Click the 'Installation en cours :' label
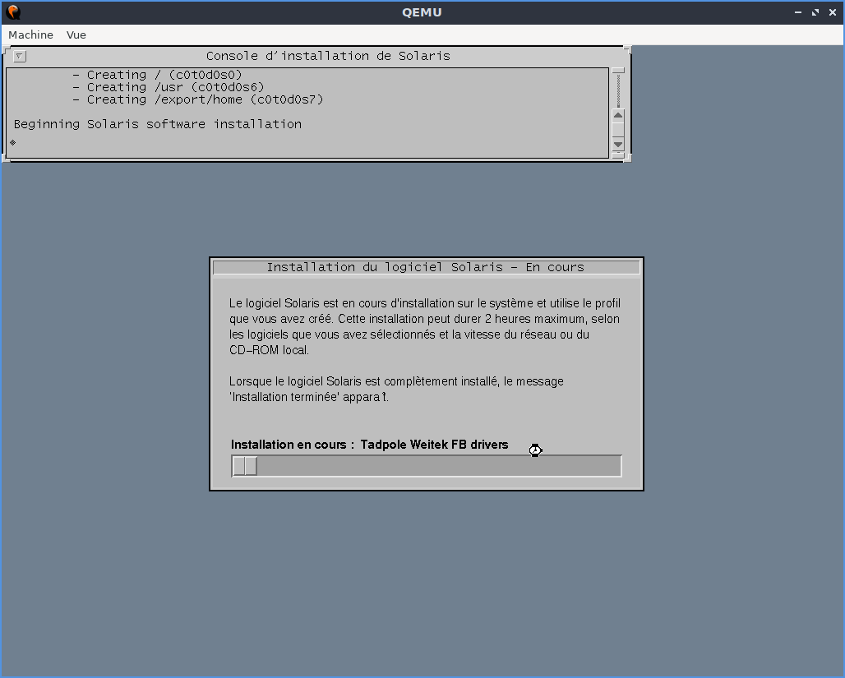845x678 pixels. [293, 445]
